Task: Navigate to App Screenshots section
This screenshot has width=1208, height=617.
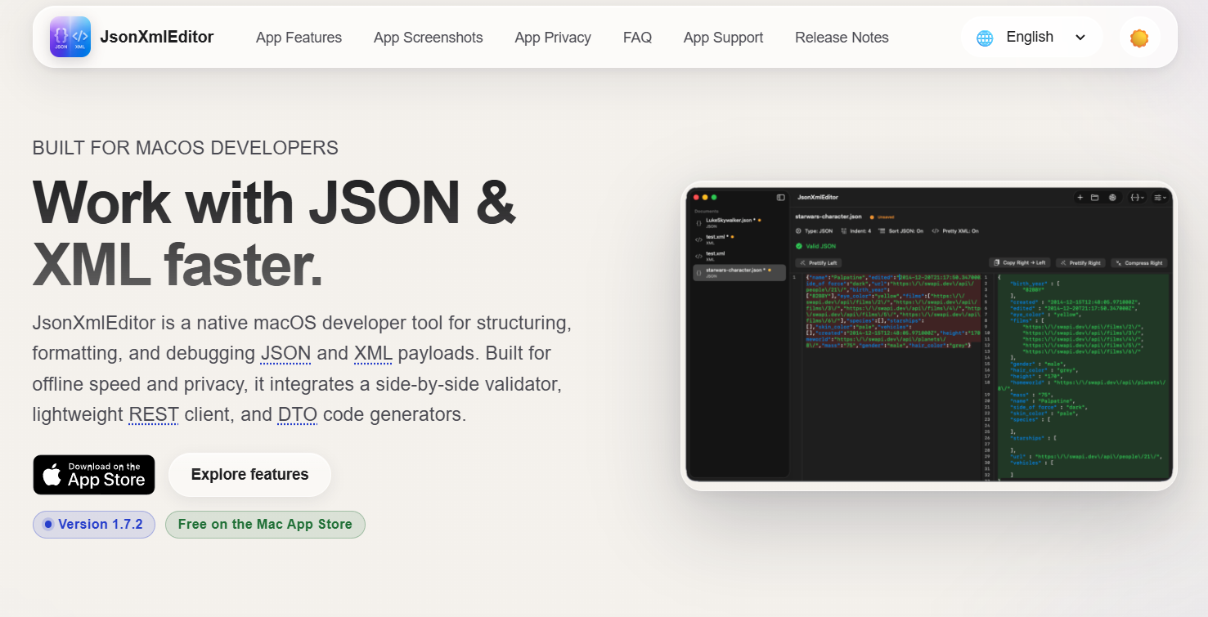Action: [429, 38]
